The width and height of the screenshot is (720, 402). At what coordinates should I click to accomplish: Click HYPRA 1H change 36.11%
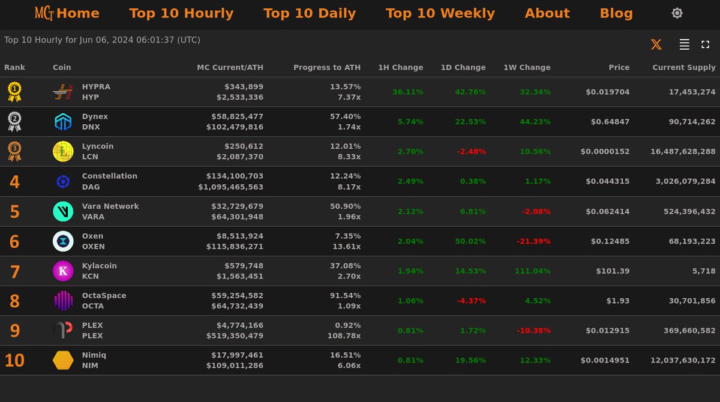(x=408, y=92)
